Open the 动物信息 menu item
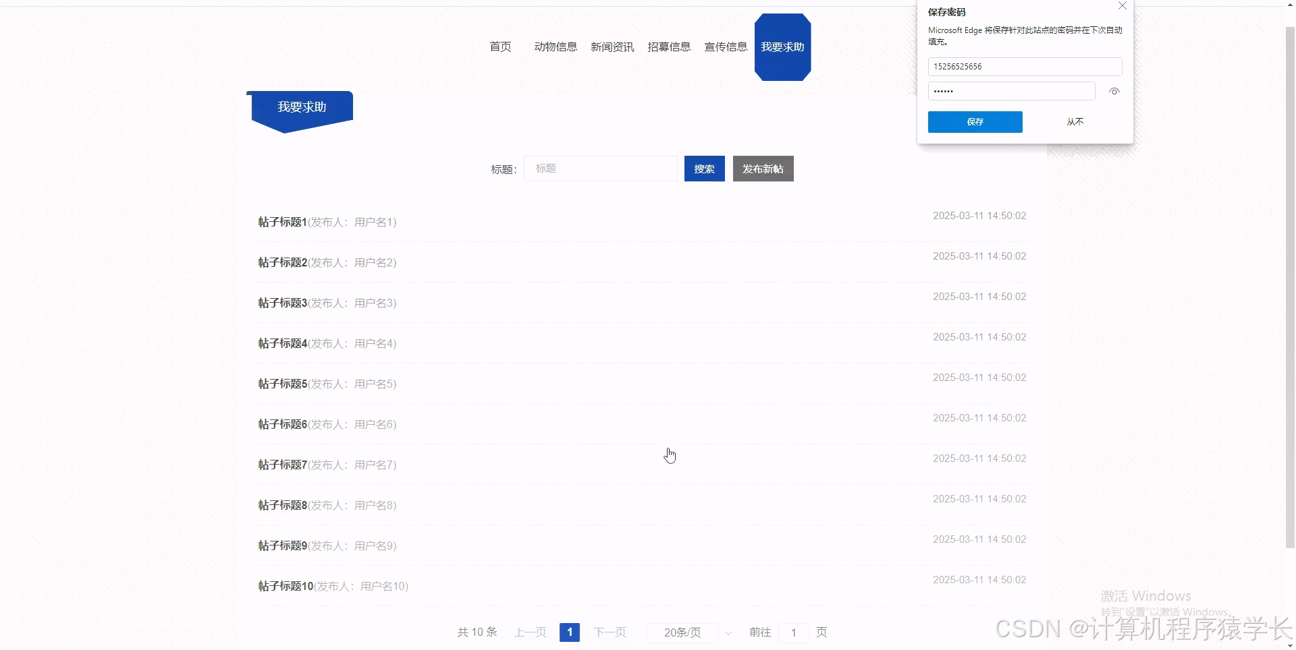The height and width of the screenshot is (650, 1296). coord(555,47)
